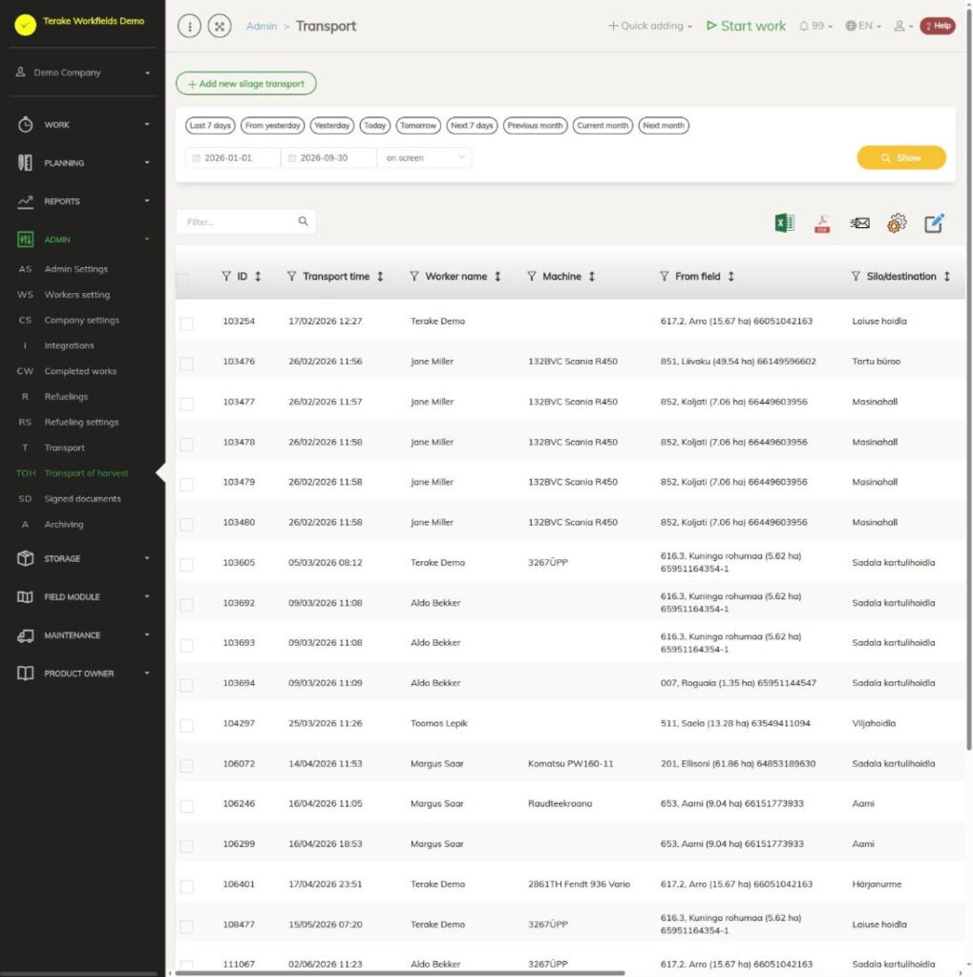The height and width of the screenshot is (977, 973).
Task: Tick checkbox for row 103476
Action: point(186,364)
